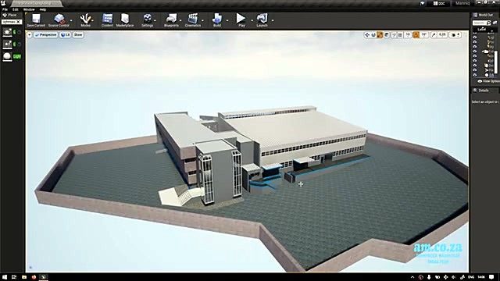Toggle rotation snapping (orange angle icon)
Image resolution: width=500 pixels, height=281 pixels.
(x=416, y=34)
